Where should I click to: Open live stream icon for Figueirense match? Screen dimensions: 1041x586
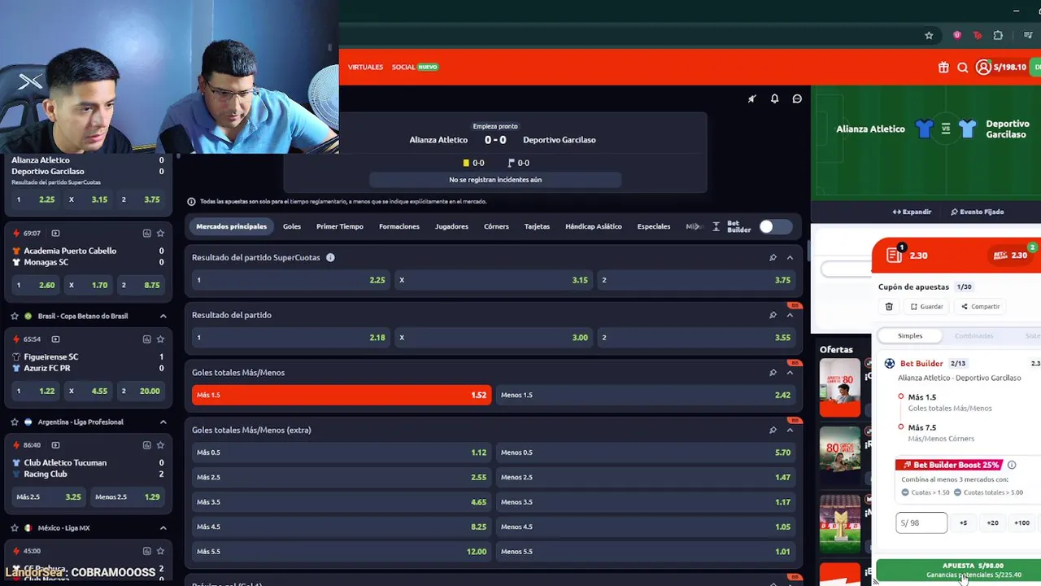pyautogui.click(x=55, y=339)
